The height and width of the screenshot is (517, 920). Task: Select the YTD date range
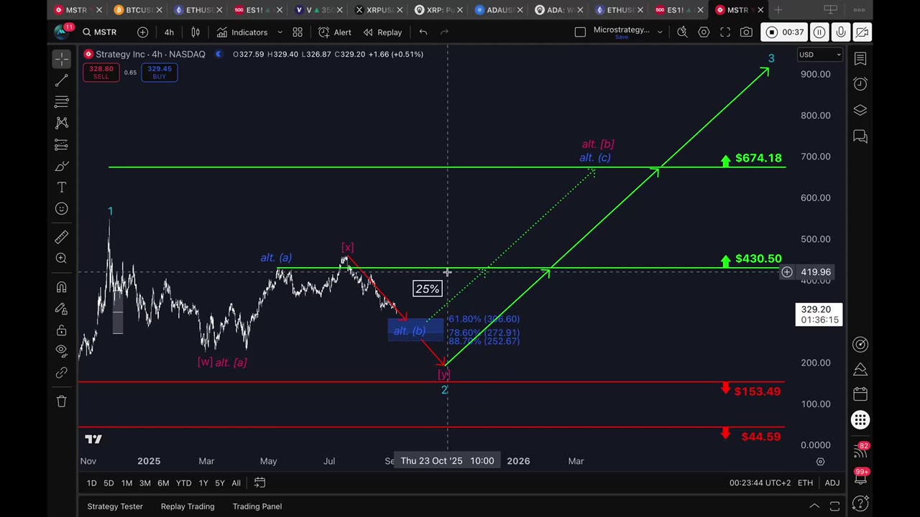click(183, 483)
